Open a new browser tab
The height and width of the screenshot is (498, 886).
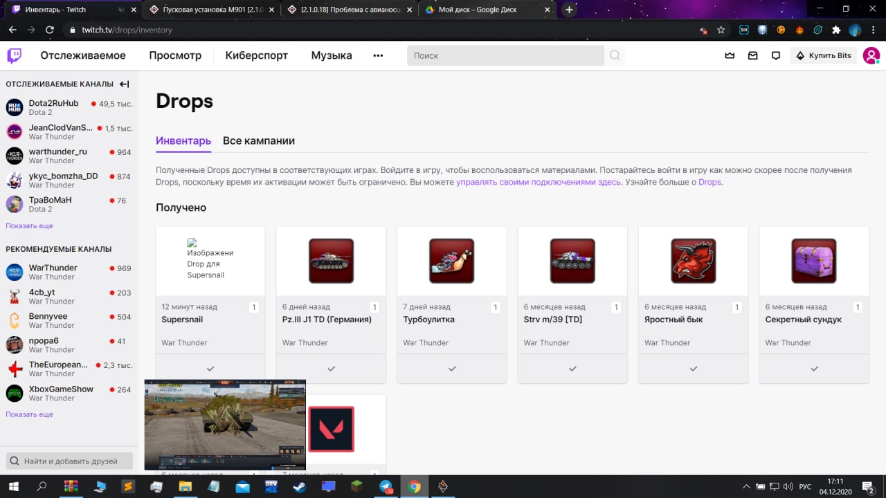click(569, 10)
